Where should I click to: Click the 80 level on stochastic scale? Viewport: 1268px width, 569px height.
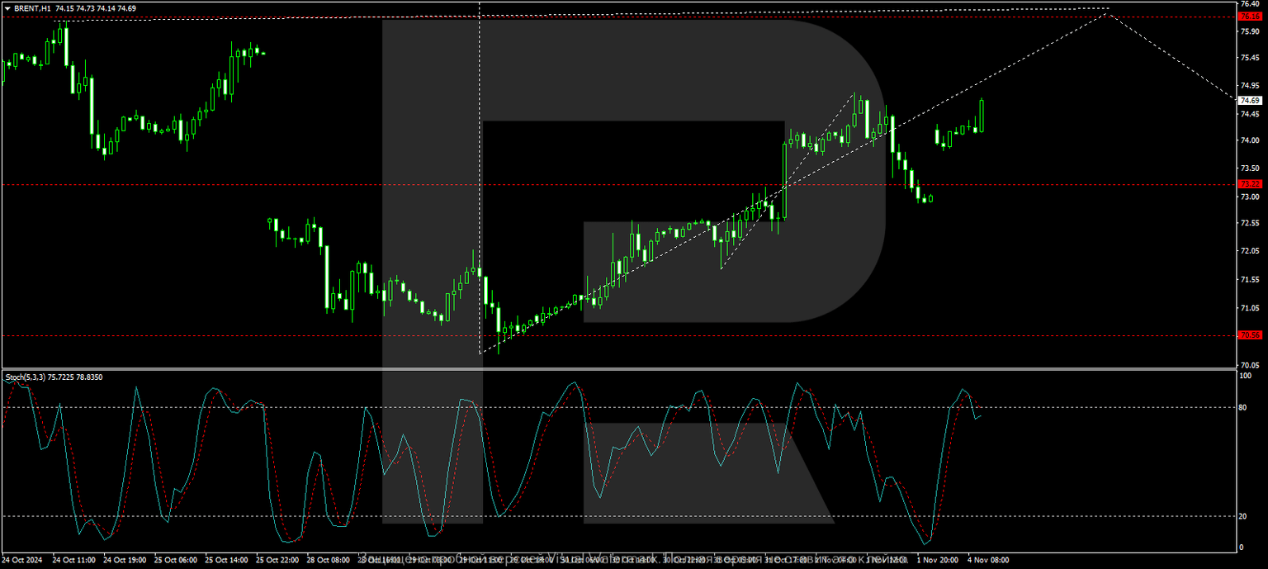pos(1243,407)
